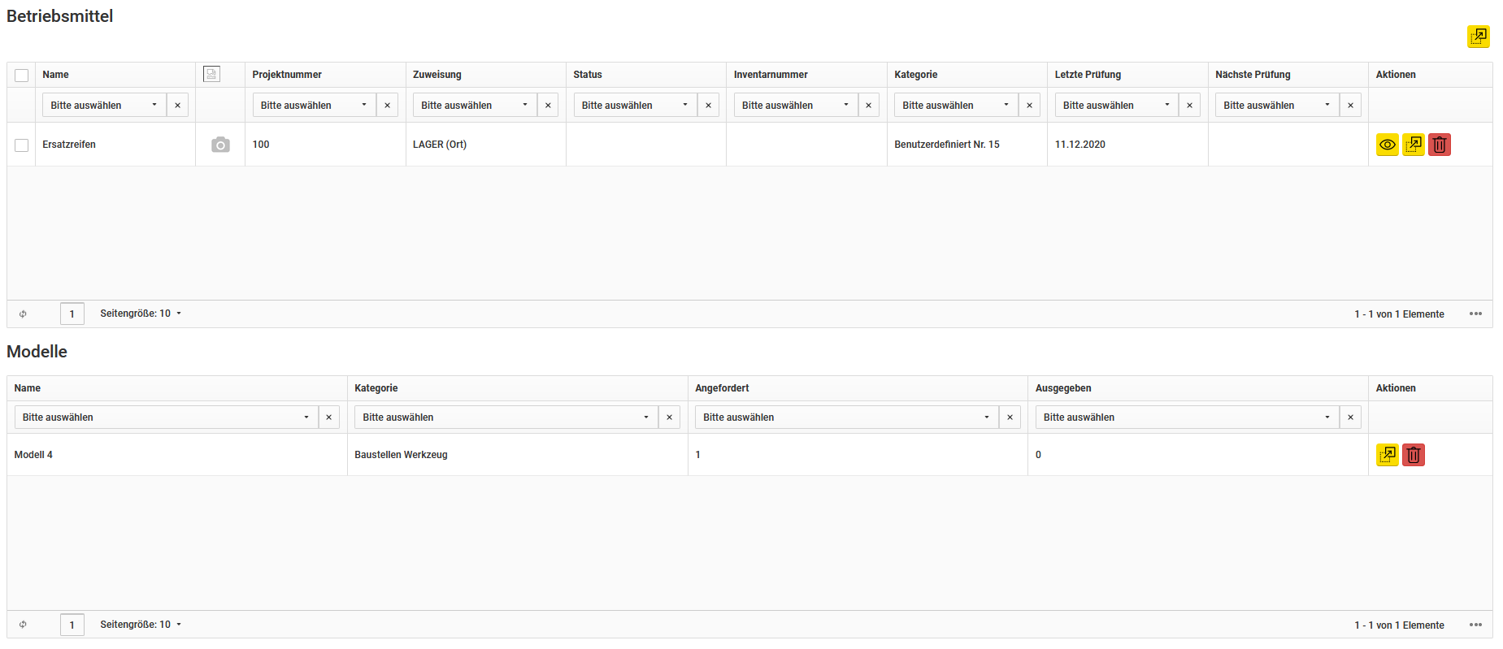Open Modelle Kategorie filter dropdown

506,418
